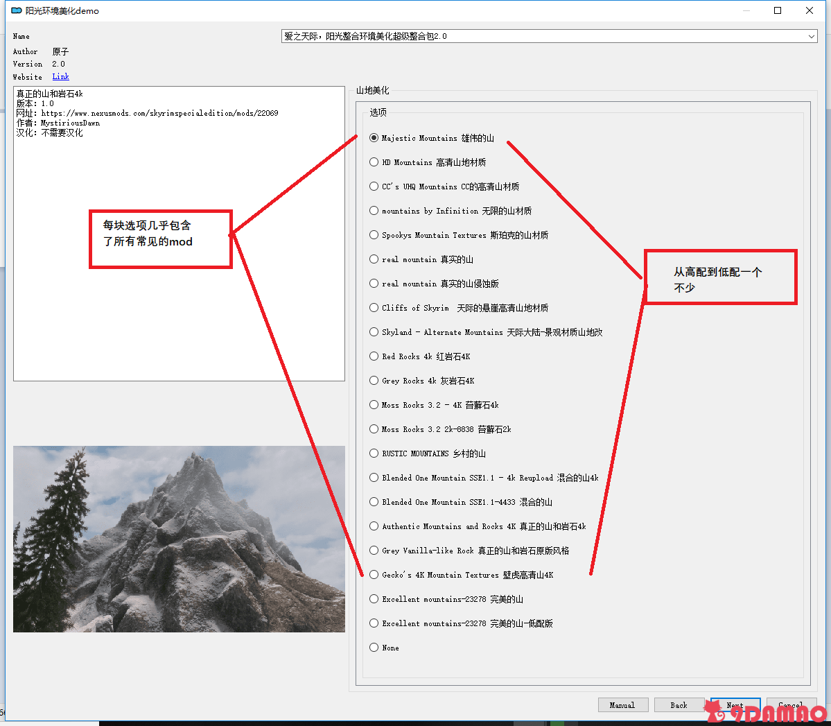Image resolution: width=831 pixels, height=726 pixels.
Task: Maximize the installer window
Action: 778,10
